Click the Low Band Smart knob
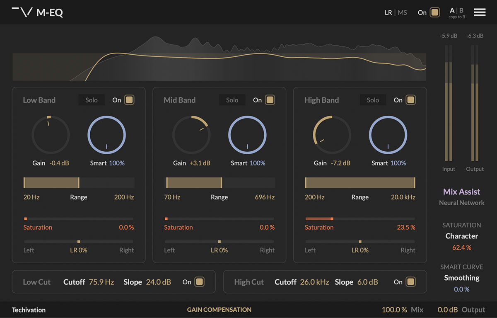 [106, 135]
